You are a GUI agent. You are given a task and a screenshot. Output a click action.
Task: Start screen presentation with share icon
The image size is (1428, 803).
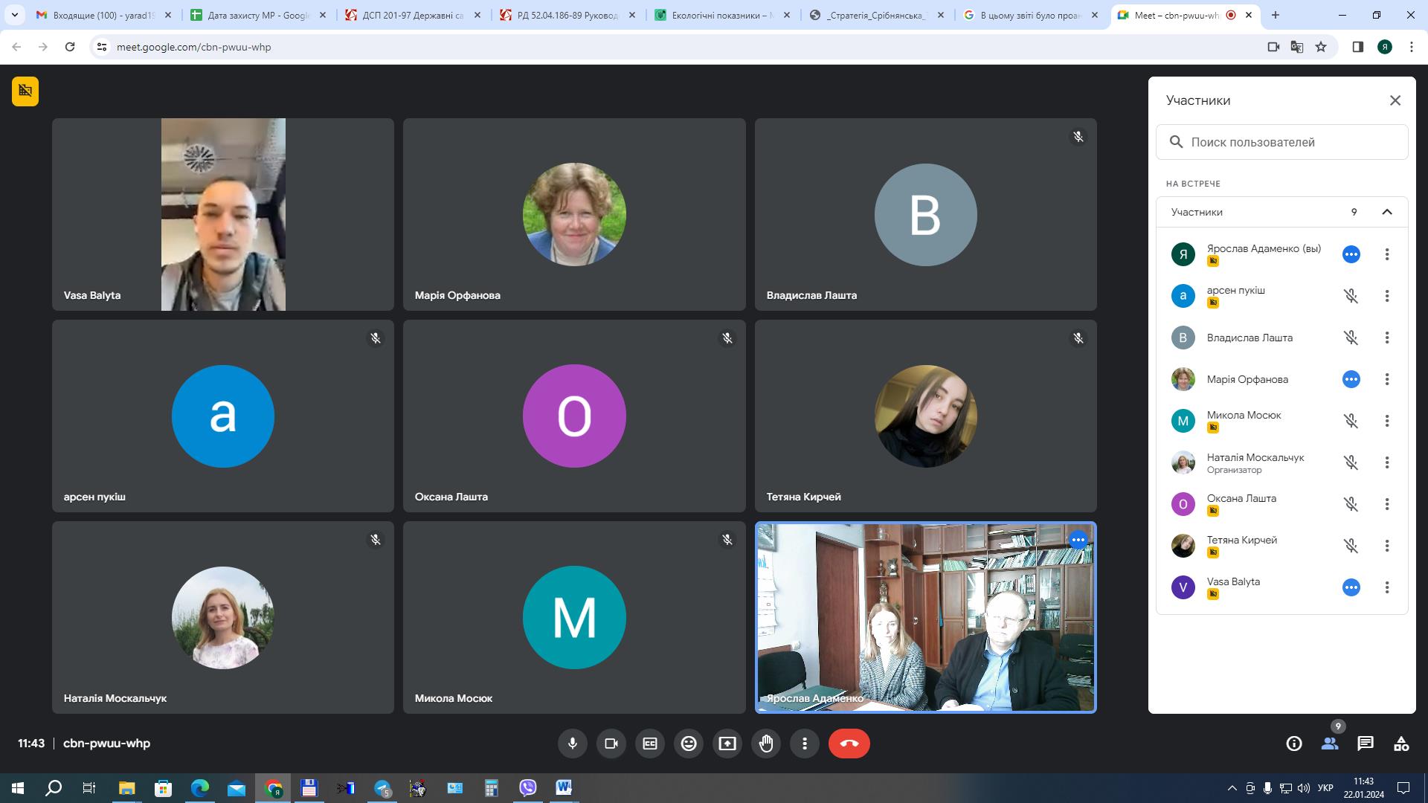(727, 744)
